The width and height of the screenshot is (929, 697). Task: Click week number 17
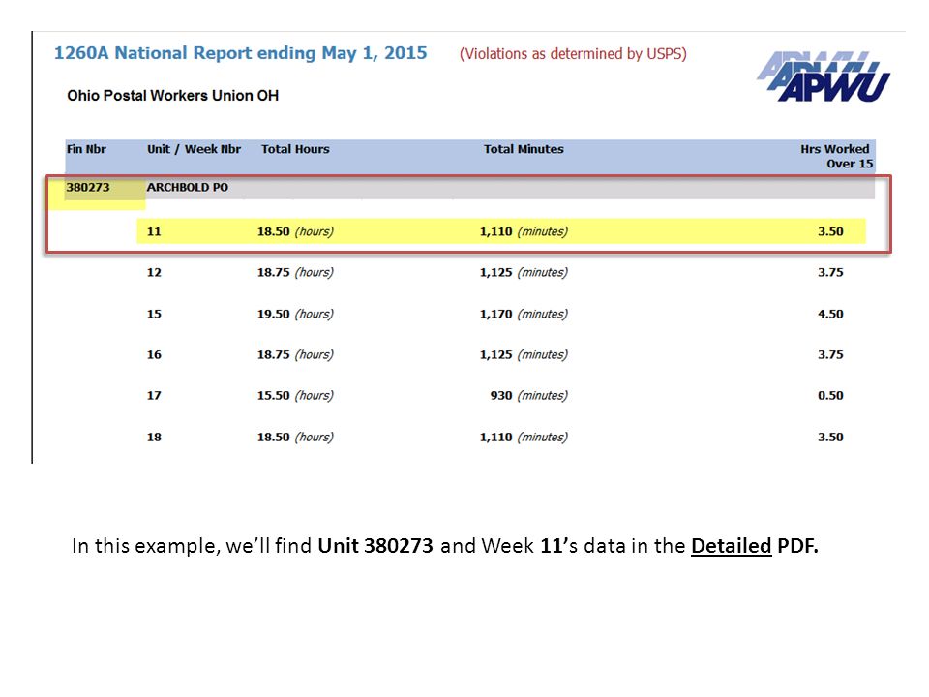click(x=154, y=396)
